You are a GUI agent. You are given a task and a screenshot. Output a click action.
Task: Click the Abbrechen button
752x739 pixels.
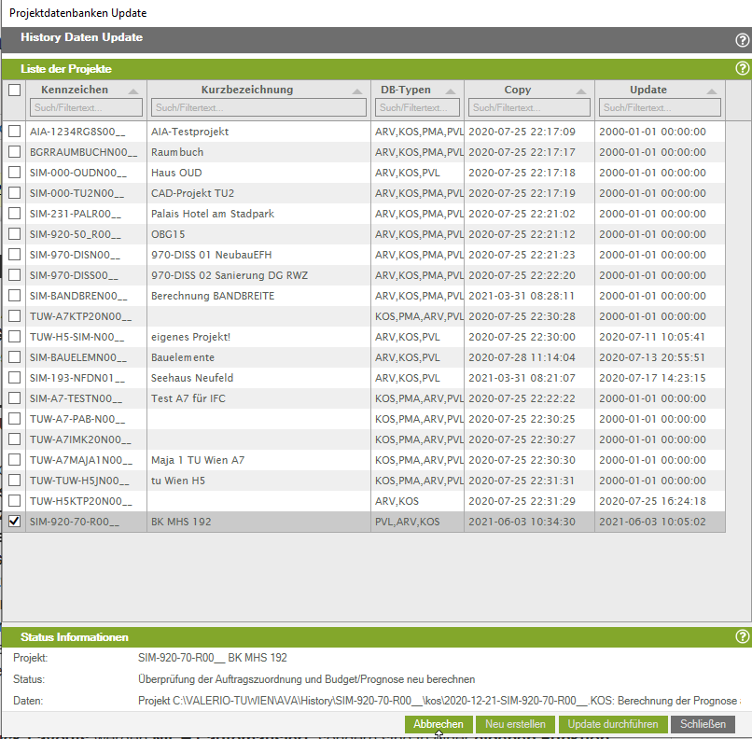[x=439, y=724]
